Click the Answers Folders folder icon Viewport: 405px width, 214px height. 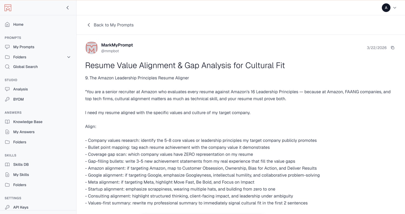7,142
